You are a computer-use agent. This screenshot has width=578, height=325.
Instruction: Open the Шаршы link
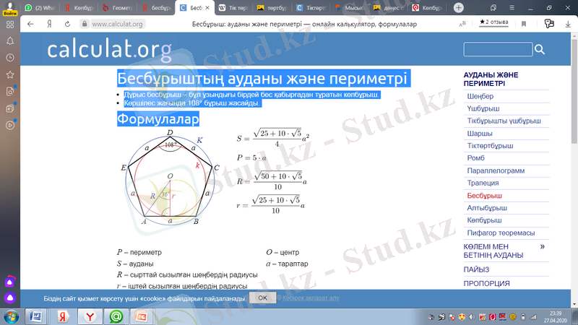click(480, 134)
